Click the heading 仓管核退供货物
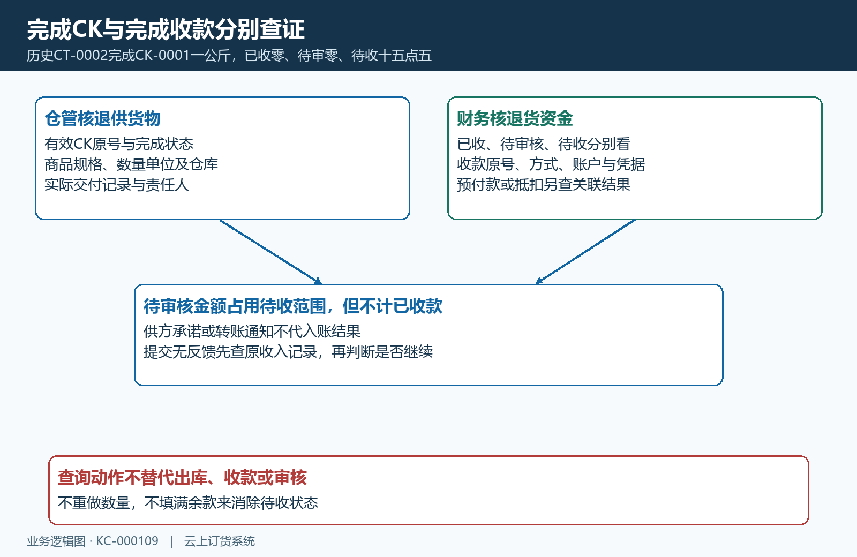 pos(102,118)
